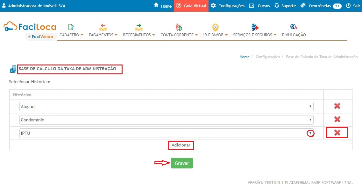
Task: Expand the Condomínio dropdown list
Action: [166, 120]
